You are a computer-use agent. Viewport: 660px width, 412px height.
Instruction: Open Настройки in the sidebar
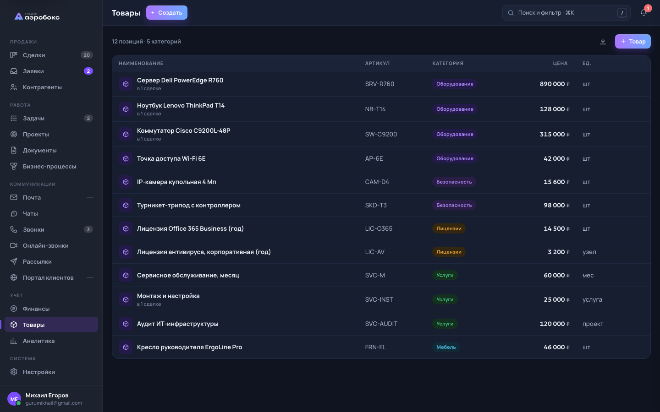pos(51,372)
